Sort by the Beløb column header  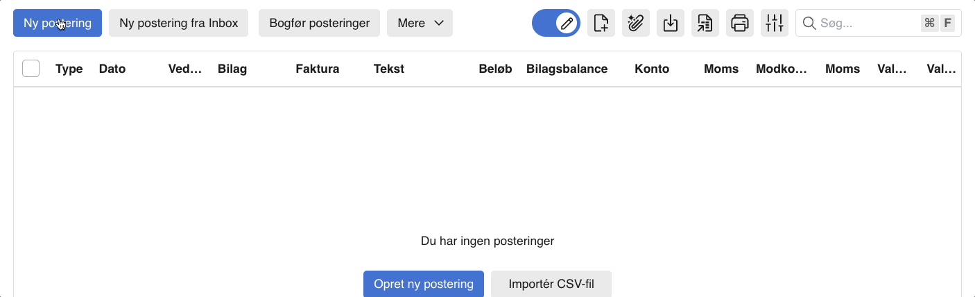point(495,69)
